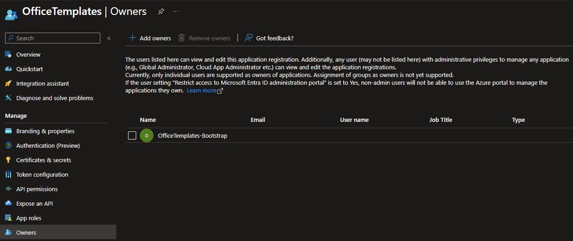Open the ellipsis more options menu
This screenshot has height=241, width=573.
pos(176,11)
